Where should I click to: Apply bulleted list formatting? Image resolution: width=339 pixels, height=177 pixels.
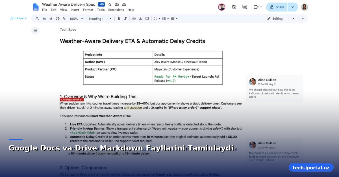tap(164, 19)
